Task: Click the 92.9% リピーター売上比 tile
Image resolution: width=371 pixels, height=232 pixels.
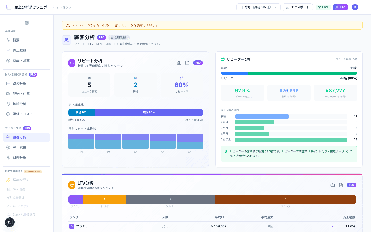Action: [x=242, y=93]
